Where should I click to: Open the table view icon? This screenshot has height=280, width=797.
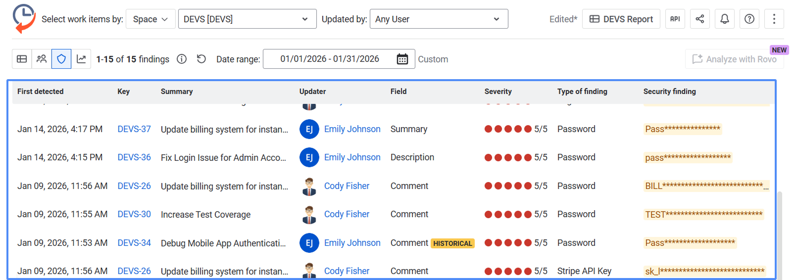[22, 59]
